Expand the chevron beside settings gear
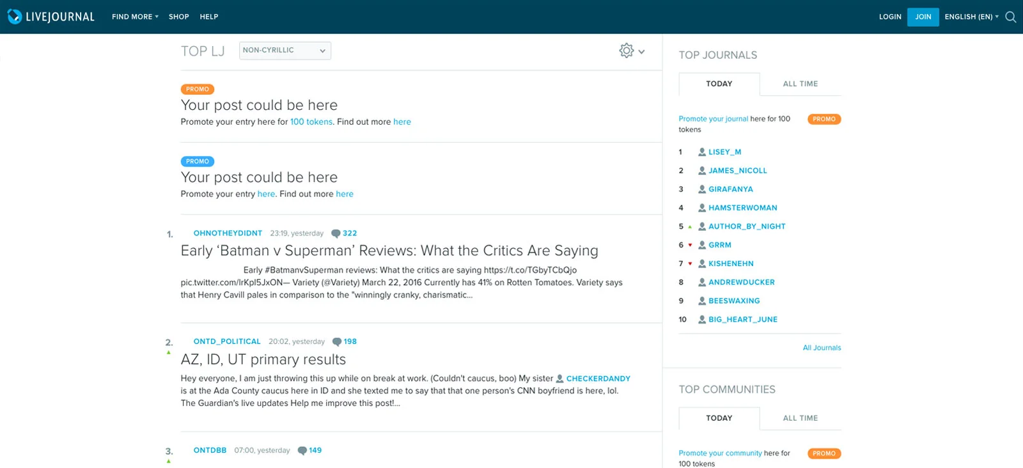The image size is (1023, 468). (641, 52)
